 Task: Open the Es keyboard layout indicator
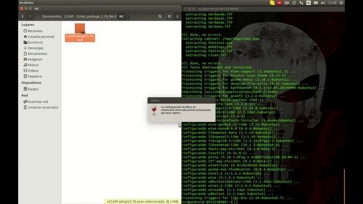(309, 3)
